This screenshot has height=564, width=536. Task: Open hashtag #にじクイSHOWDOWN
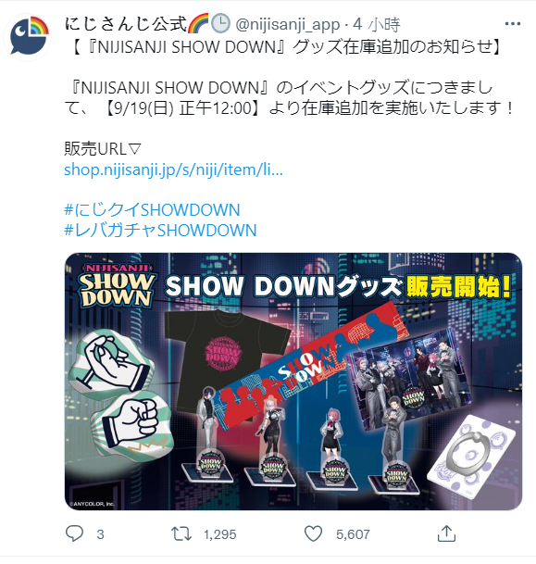[x=152, y=209]
